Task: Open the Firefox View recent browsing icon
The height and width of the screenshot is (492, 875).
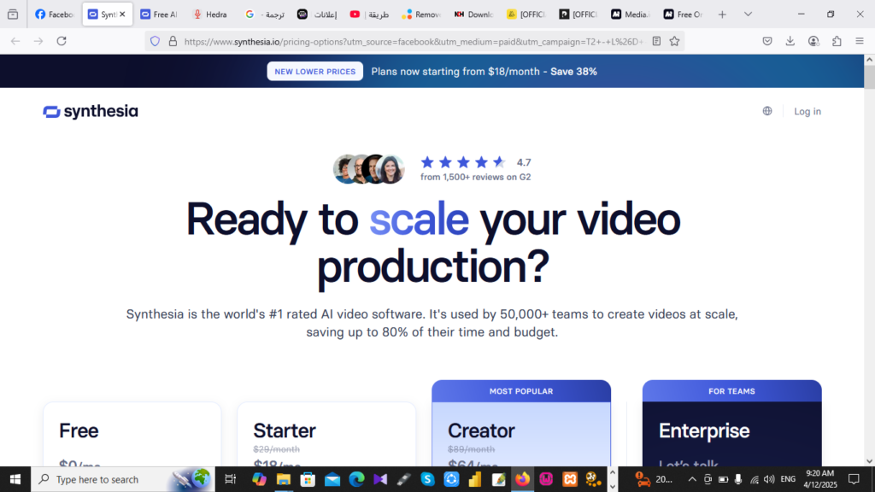Action: click(x=13, y=15)
